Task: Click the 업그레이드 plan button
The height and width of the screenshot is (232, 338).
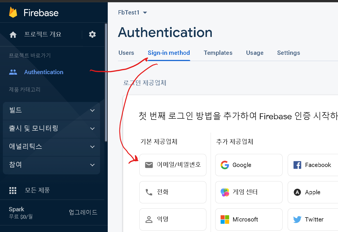Action: (83, 212)
